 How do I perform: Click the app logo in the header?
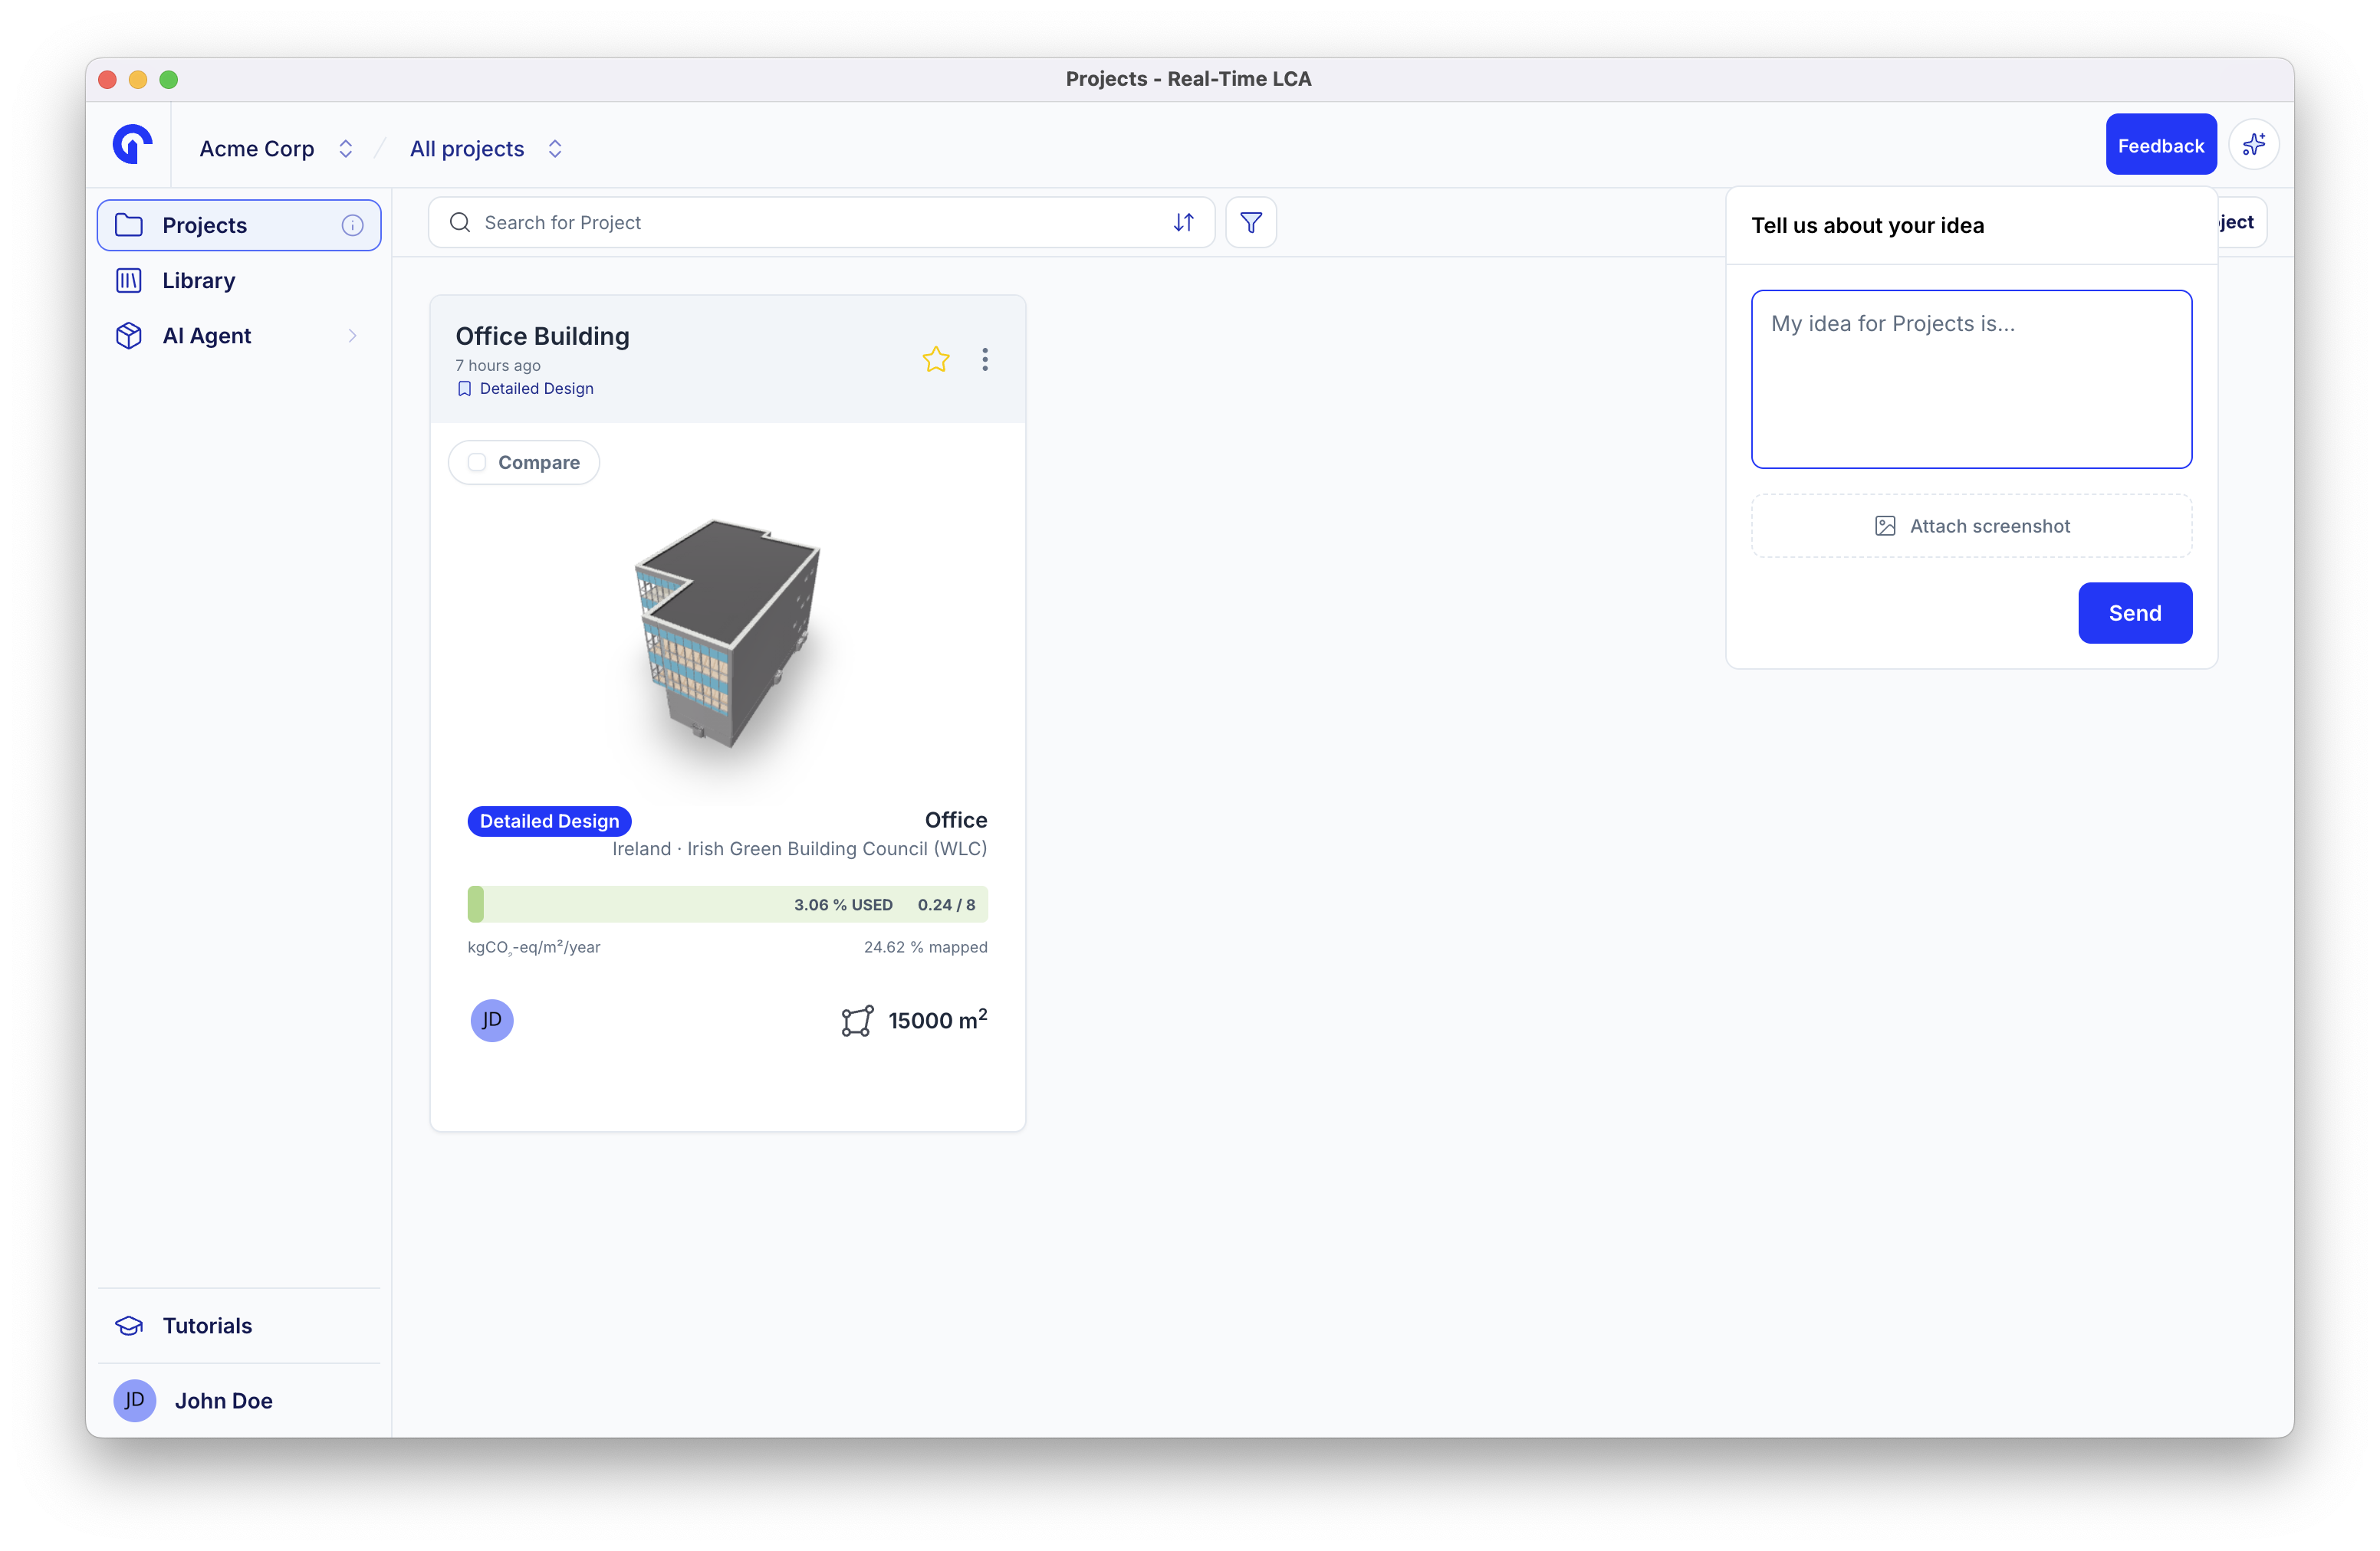[132, 145]
